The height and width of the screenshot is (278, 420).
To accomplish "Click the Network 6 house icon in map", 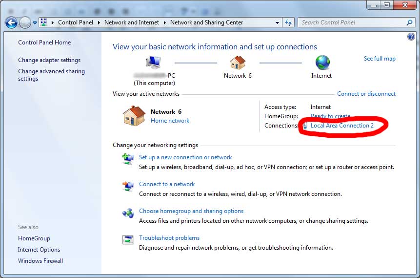I will tap(238, 62).
